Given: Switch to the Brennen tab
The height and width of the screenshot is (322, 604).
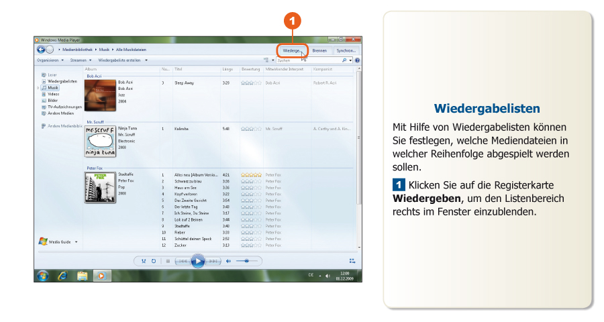Looking at the screenshot, I should 319,50.
